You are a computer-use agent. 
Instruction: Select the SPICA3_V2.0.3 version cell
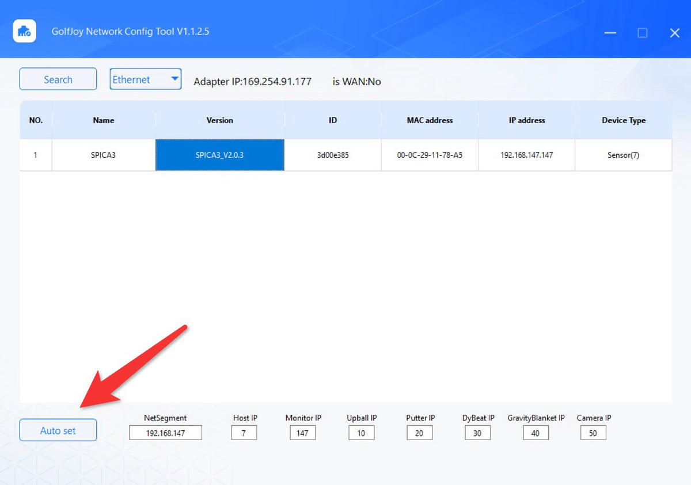(220, 155)
